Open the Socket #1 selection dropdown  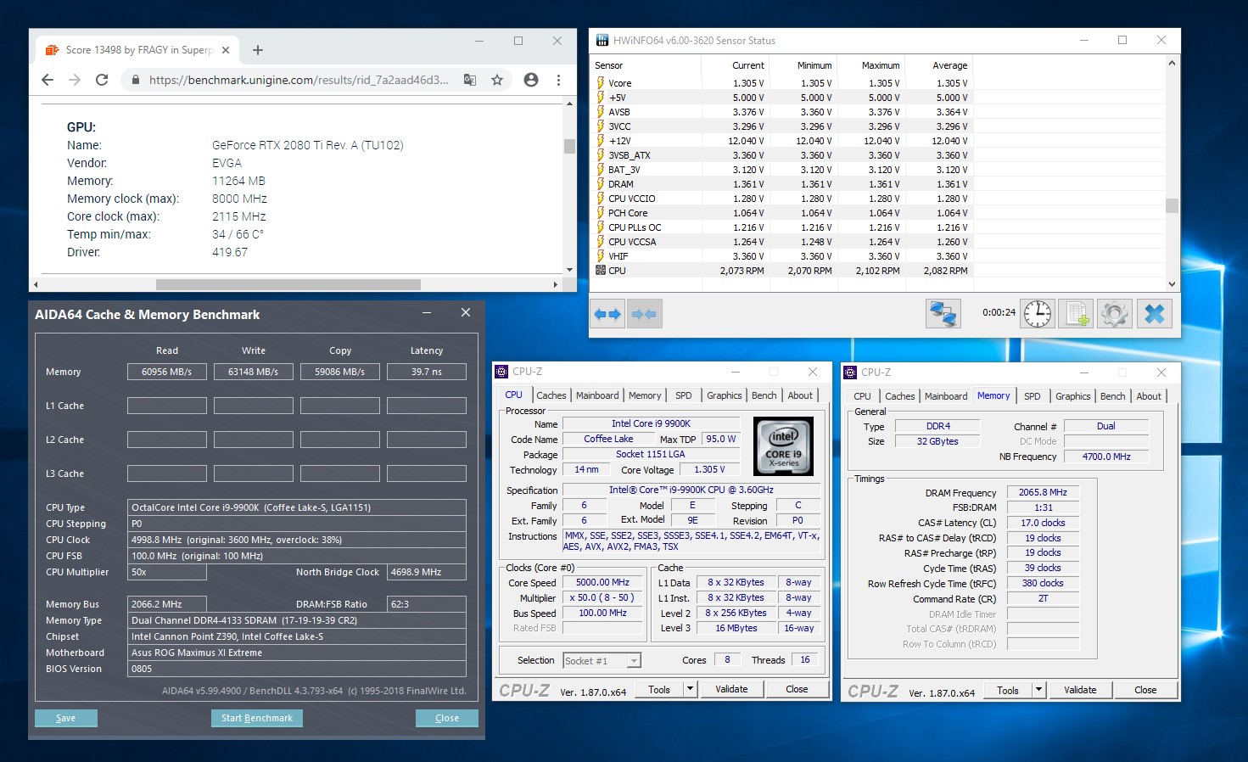click(602, 660)
